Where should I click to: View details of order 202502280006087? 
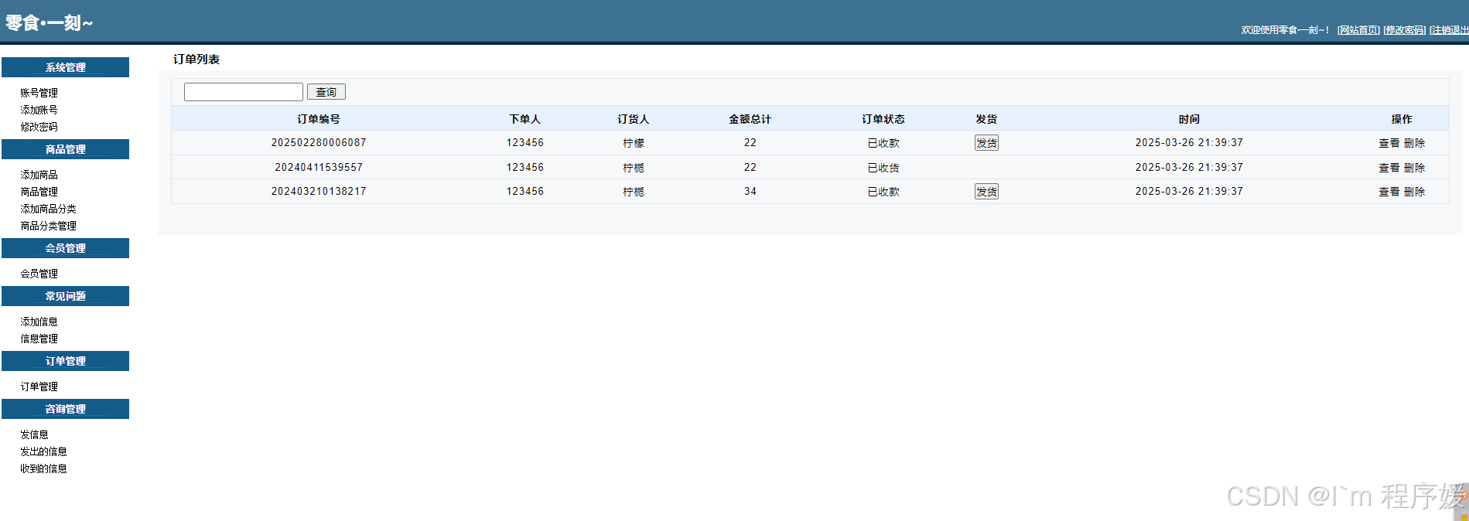(x=1389, y=143)
